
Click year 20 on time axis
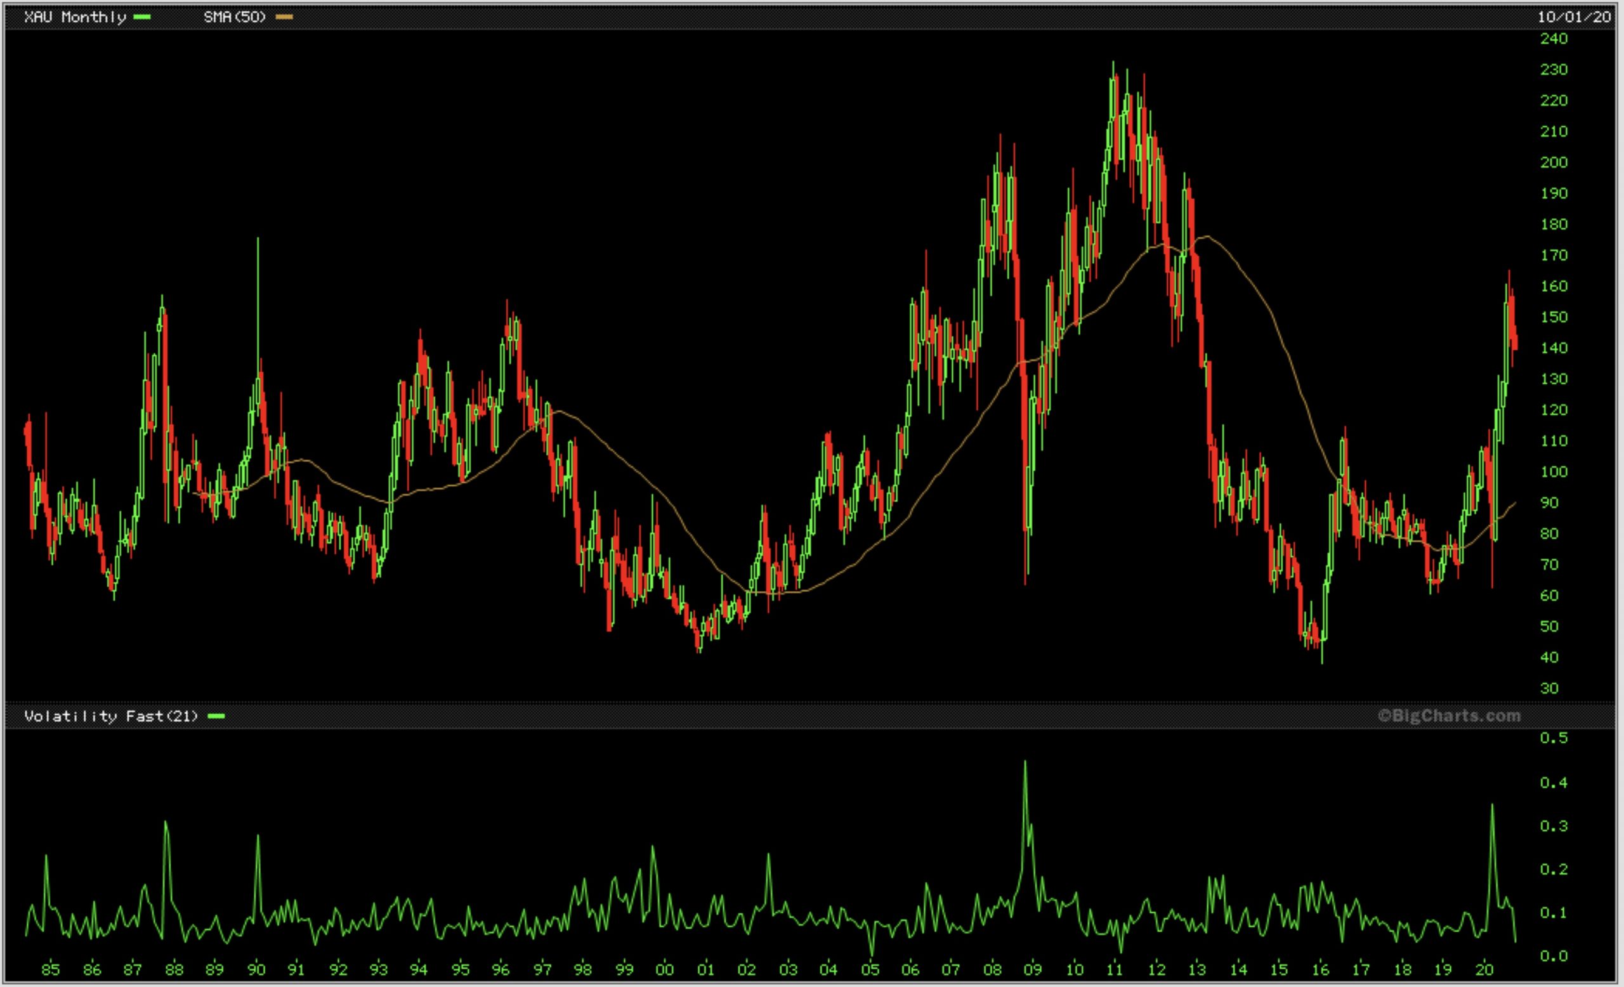coord(1484,969)
